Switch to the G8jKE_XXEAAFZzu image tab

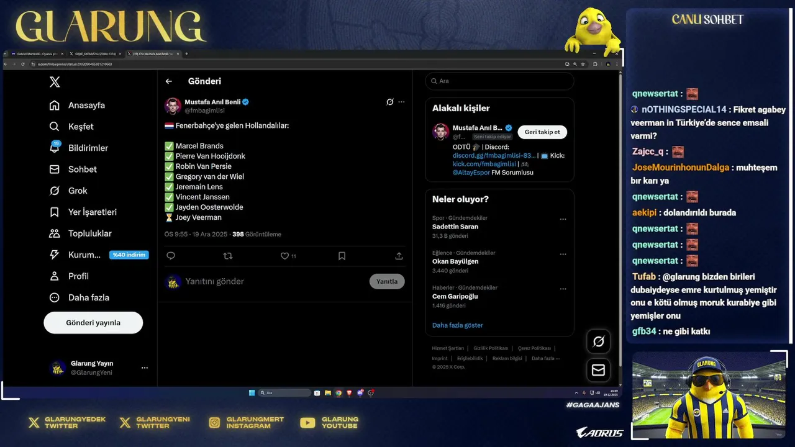94,54
